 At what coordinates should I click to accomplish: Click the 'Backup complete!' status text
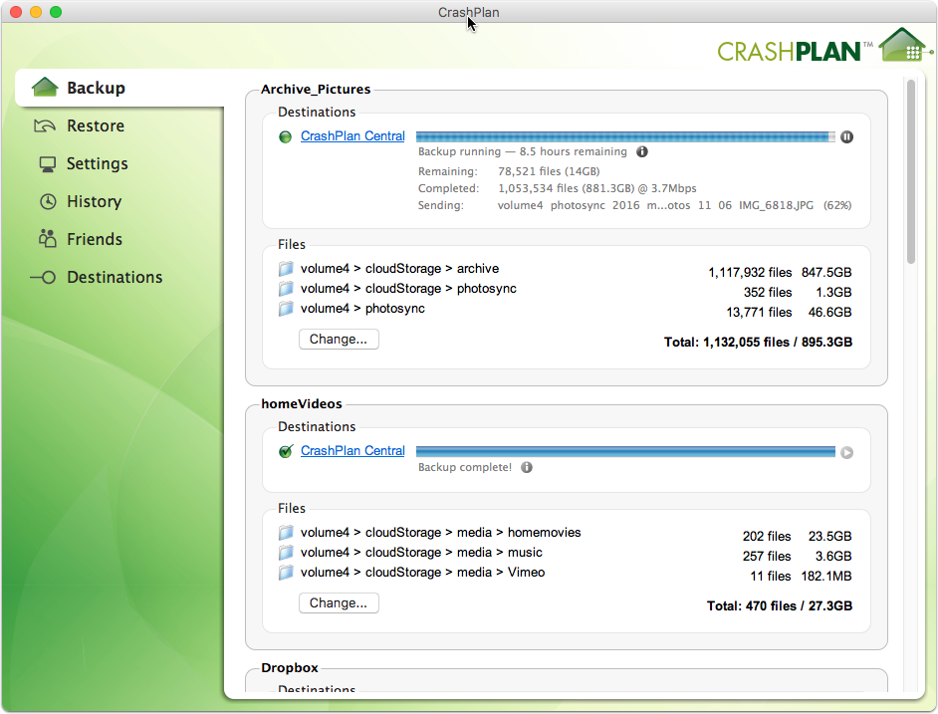pos(465,467)
